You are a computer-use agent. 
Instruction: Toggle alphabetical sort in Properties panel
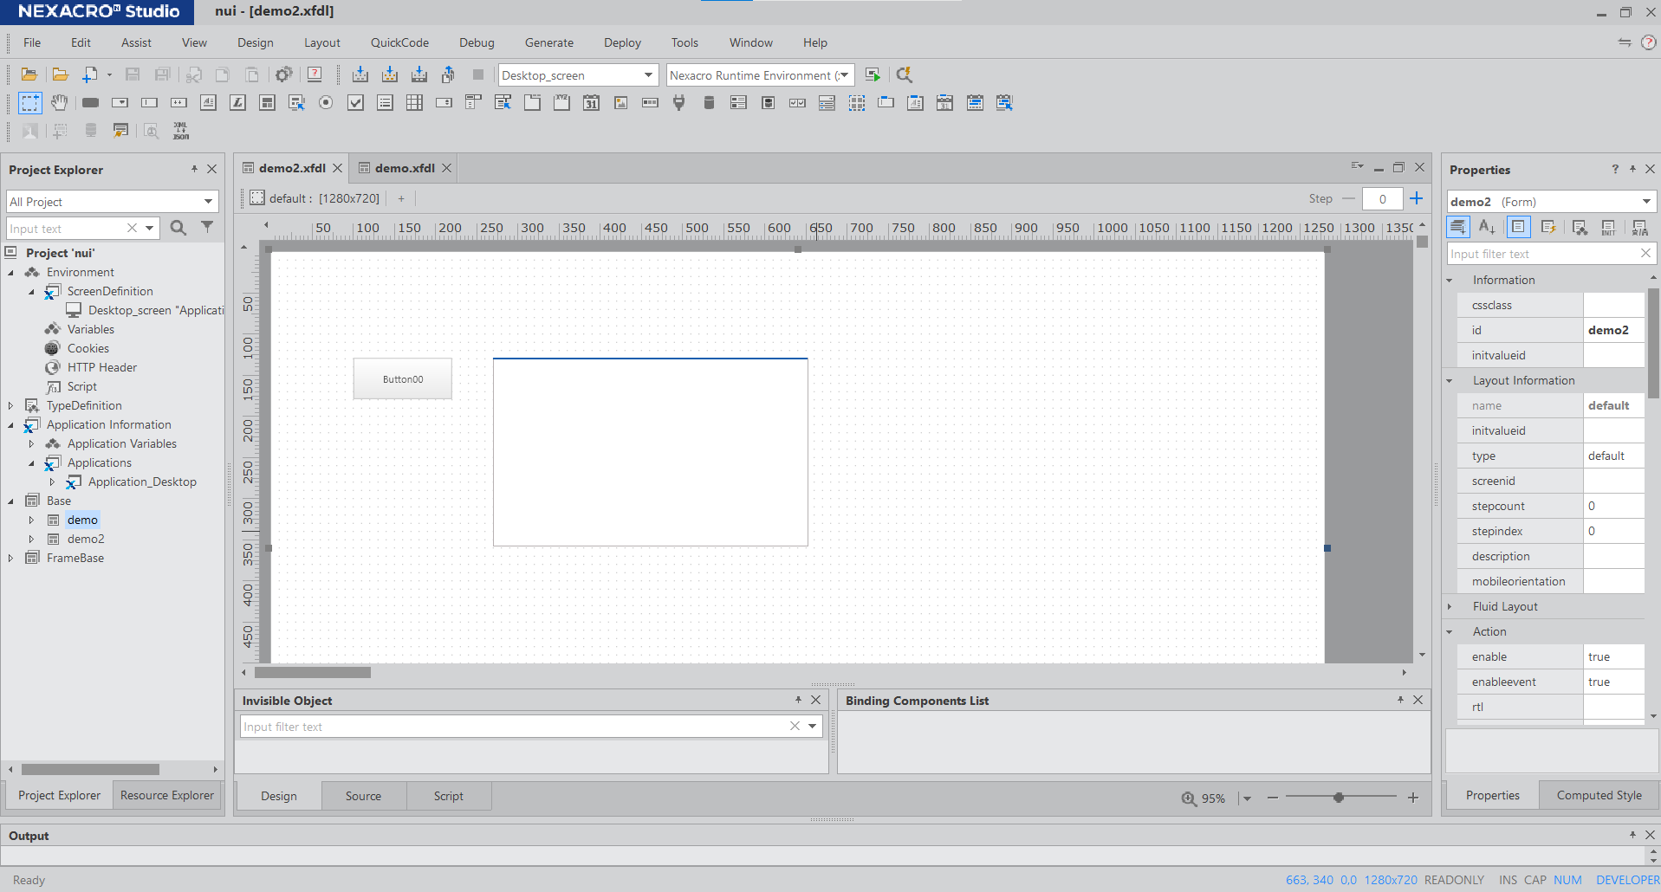point(1488,228)
